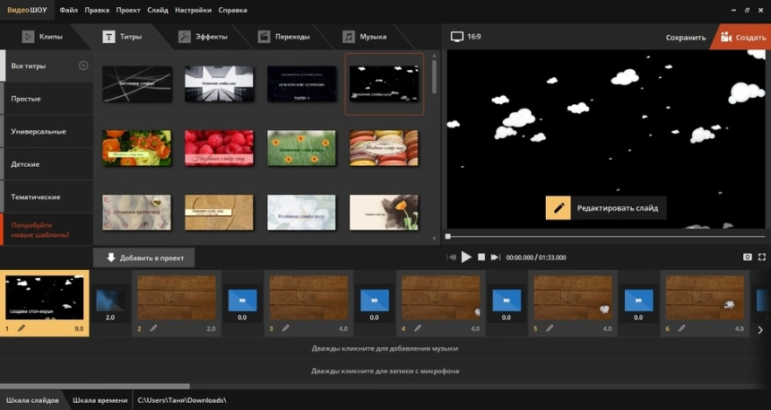Jump to the next slide with the skip-forward icon

click(495, 257)
